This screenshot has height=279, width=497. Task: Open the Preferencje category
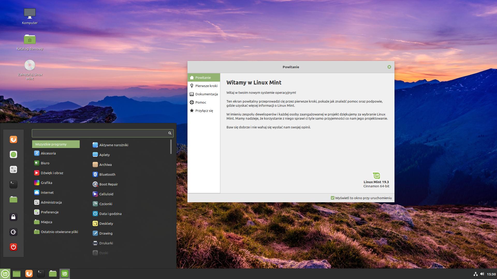49,212
